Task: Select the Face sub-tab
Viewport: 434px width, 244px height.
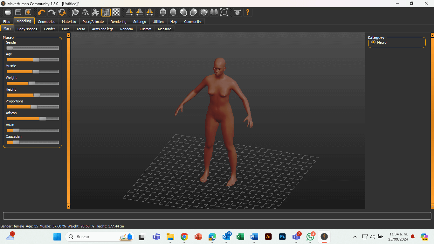Action: point(66,29)
